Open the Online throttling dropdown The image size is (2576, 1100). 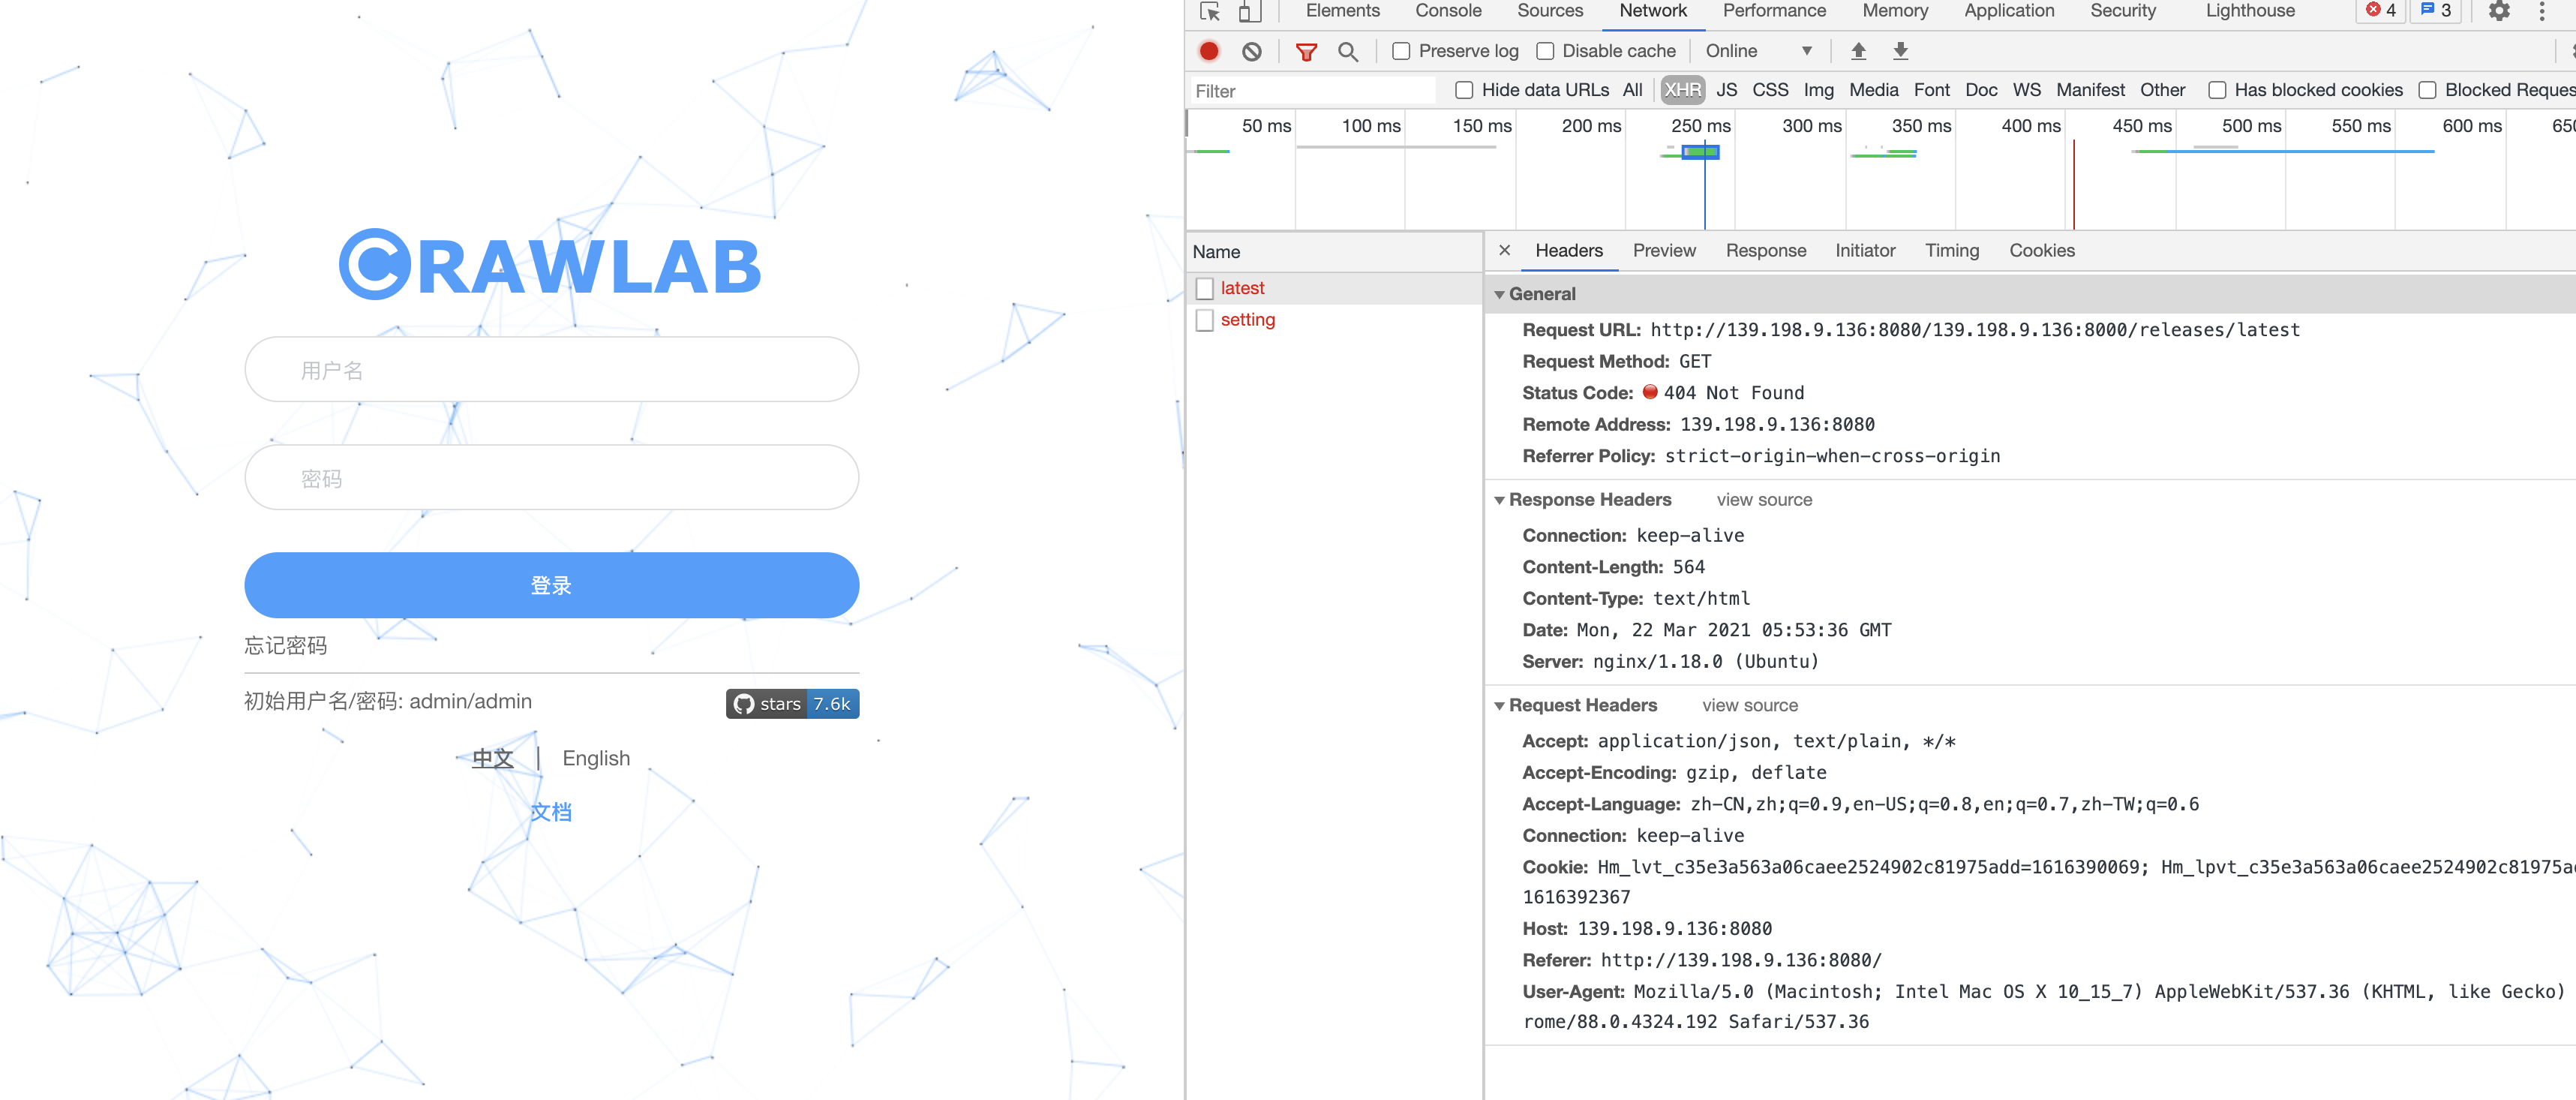[x=1758, y=51]
